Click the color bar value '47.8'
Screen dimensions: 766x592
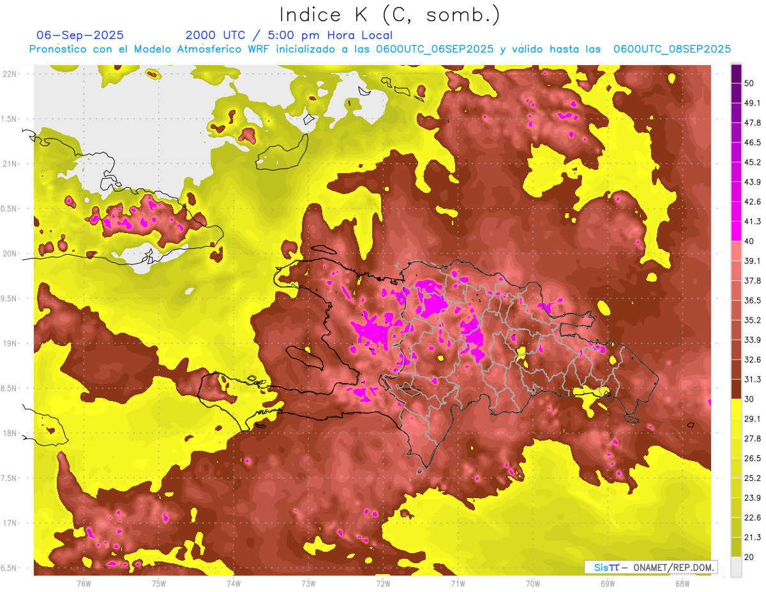(753, 123)
